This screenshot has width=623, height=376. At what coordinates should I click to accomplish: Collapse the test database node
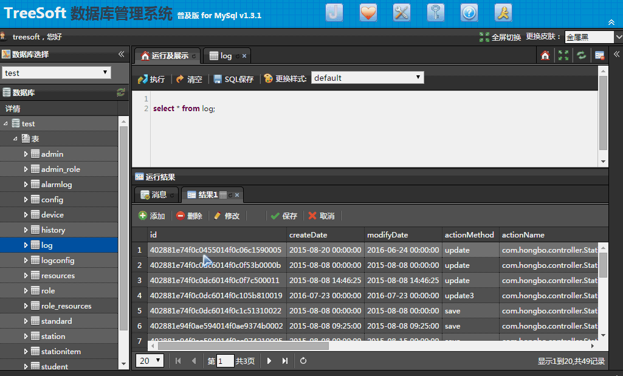pyautogui.click(x=5, y=123)
